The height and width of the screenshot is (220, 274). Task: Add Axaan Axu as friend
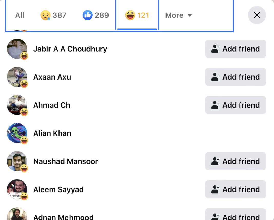(235, 77)
